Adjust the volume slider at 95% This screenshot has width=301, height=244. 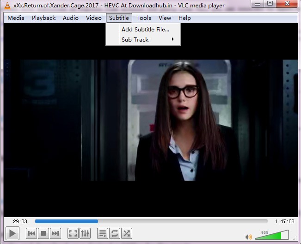(x=272, y=235)
